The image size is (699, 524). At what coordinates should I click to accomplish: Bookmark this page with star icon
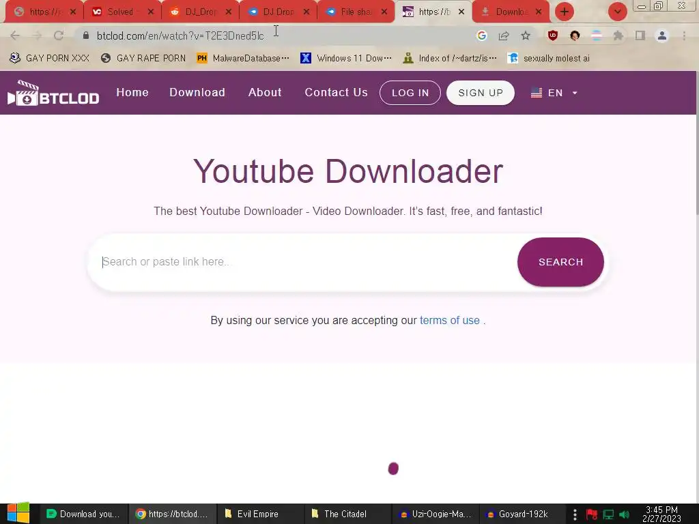coord(526,35)
